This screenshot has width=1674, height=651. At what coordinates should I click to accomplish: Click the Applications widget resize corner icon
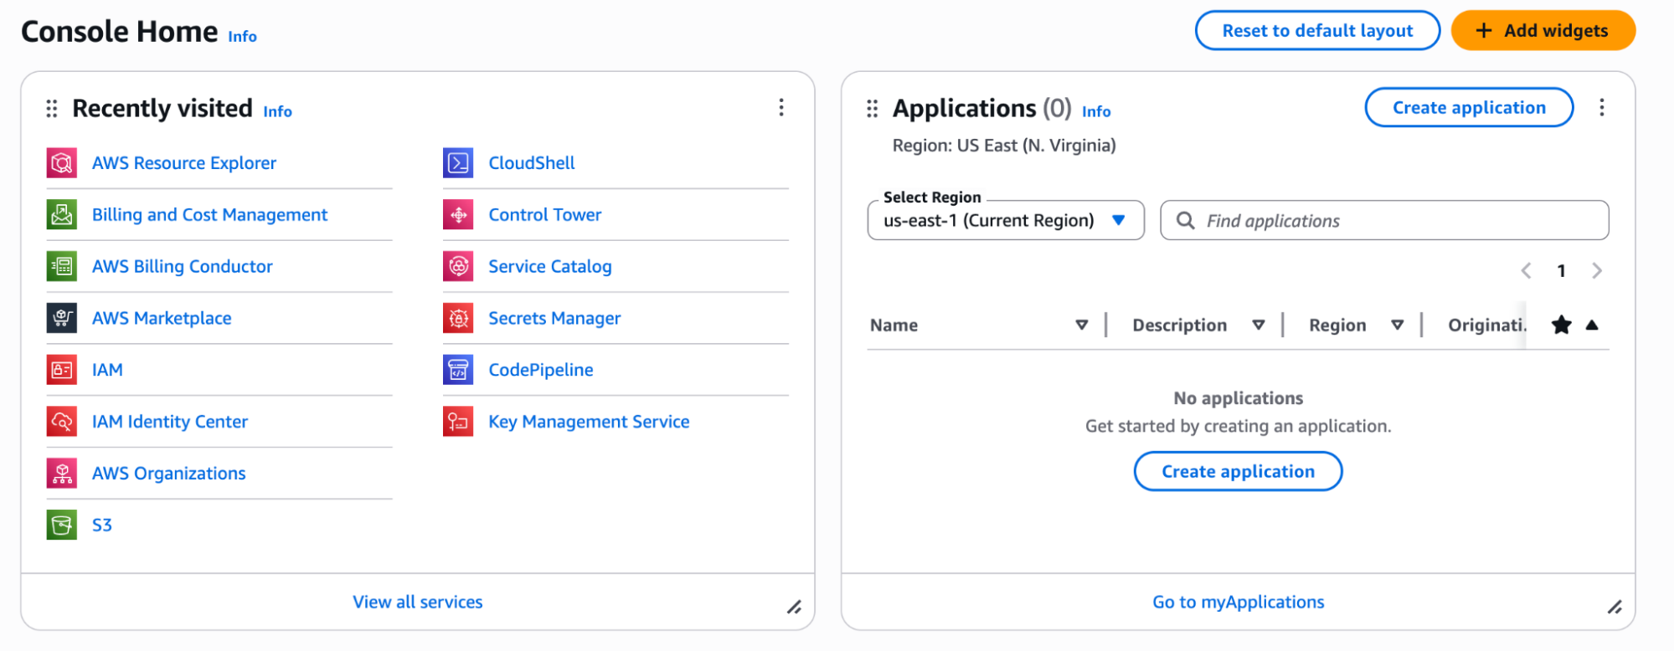tap(1615, 607)
